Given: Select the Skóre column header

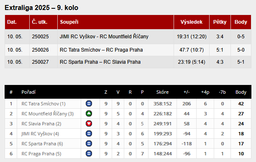Looking at the screenshot, I should pos(162,92).
